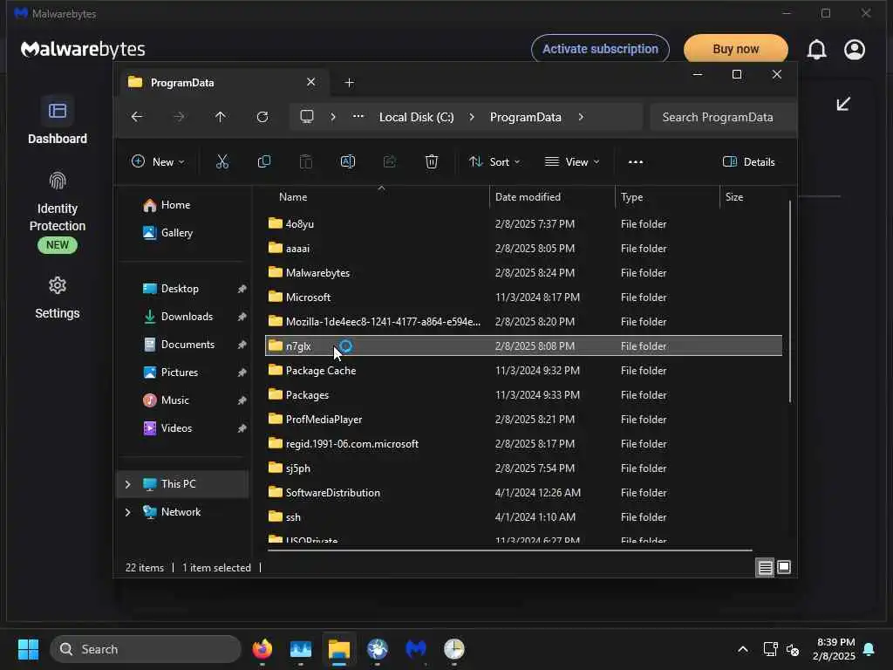Open Malwarebytes account profile icon
The height and width of the screenshot is (670, 893).
855,50
